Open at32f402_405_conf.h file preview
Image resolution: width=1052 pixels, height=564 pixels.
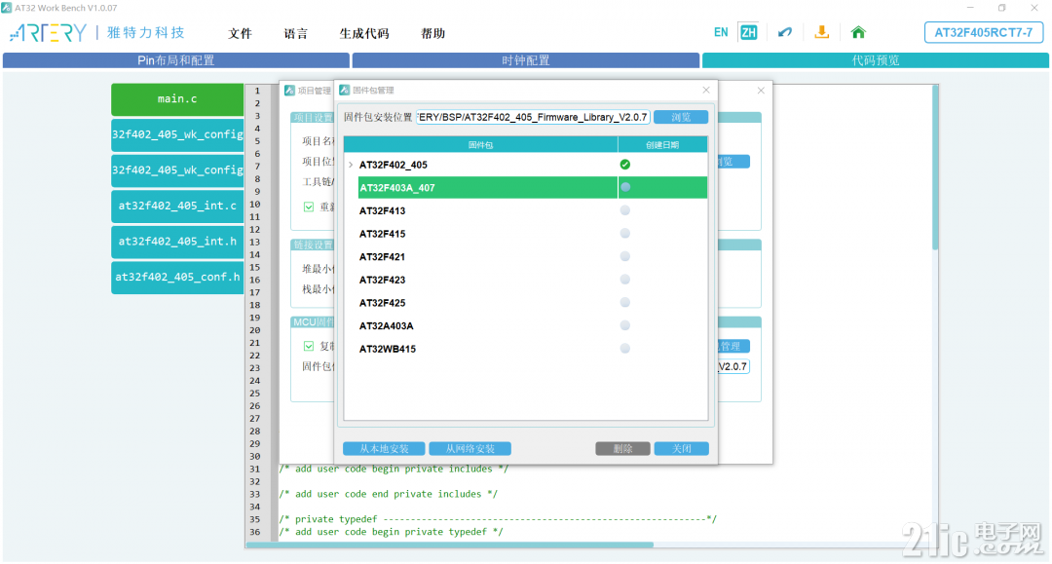click(177, 277)
